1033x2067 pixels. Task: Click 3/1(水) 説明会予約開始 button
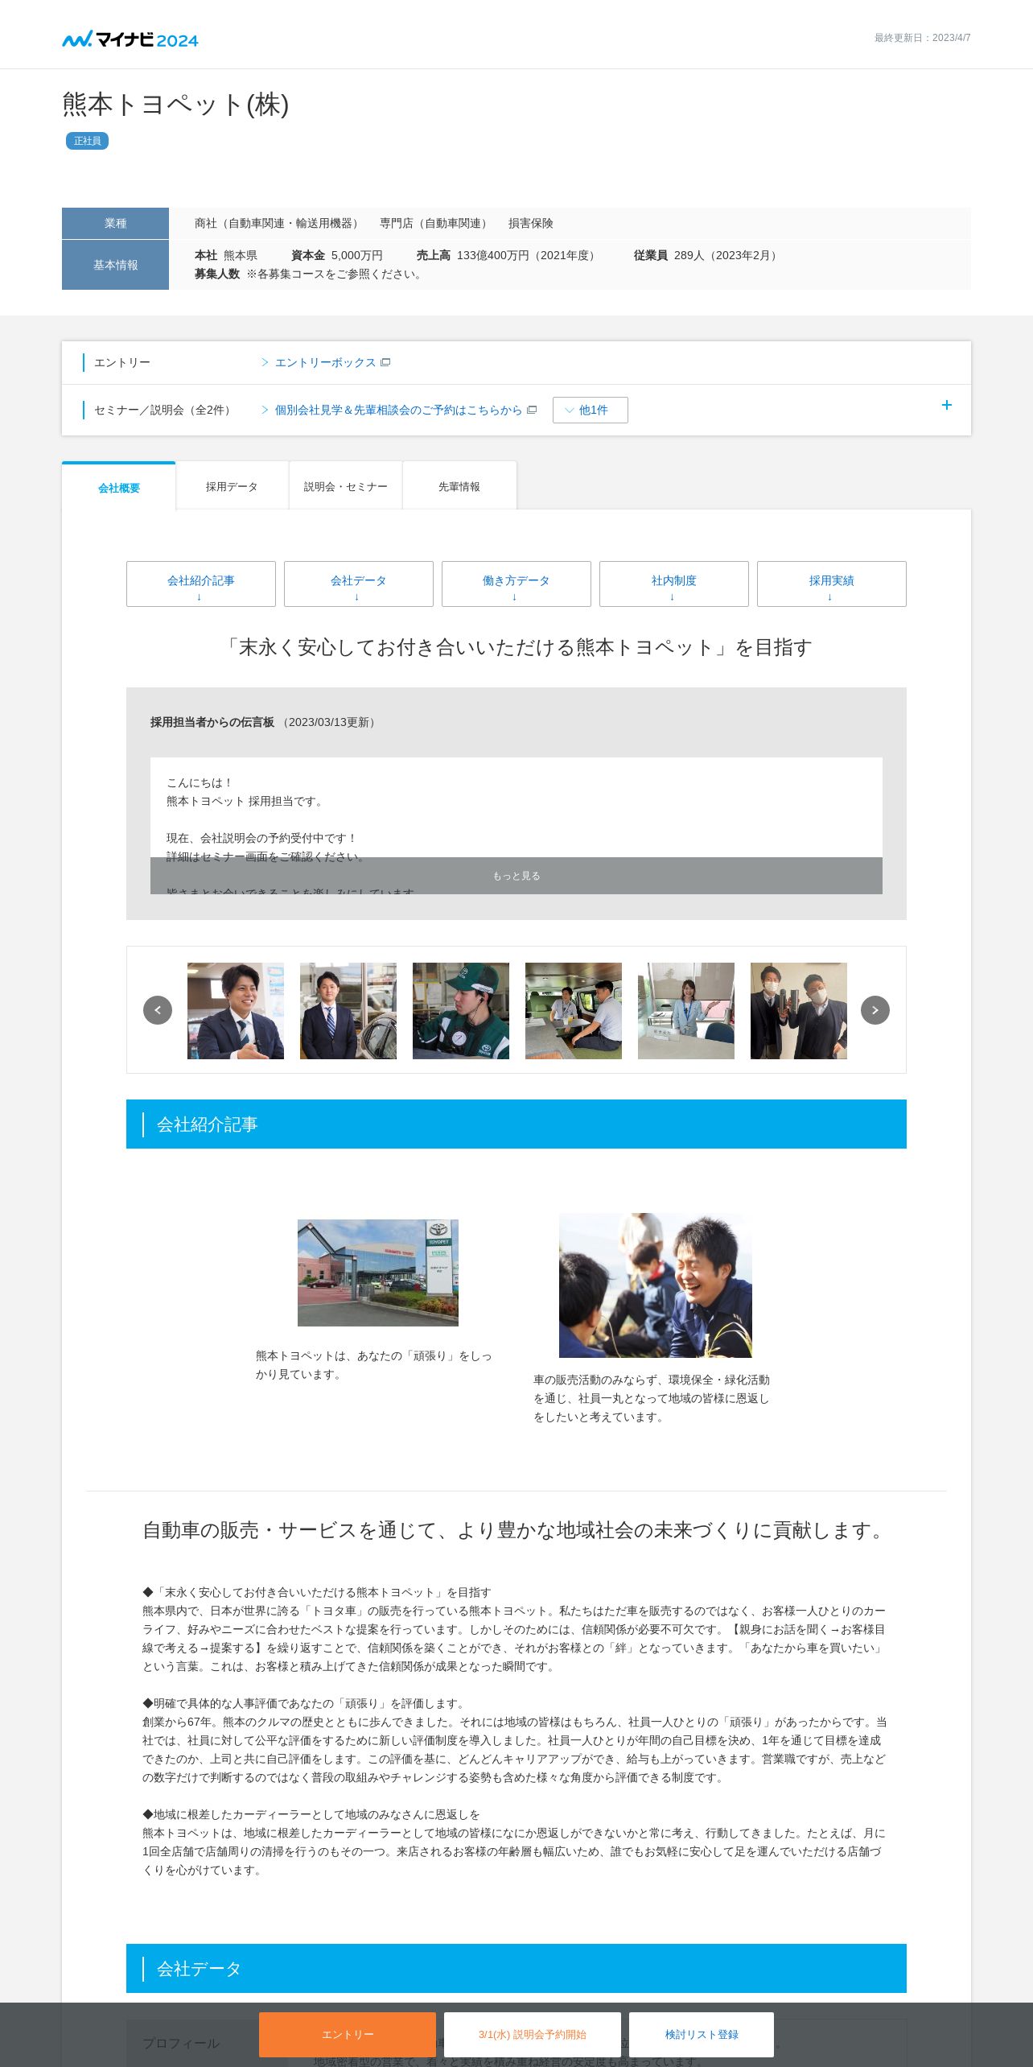(x=533, y=2034)
